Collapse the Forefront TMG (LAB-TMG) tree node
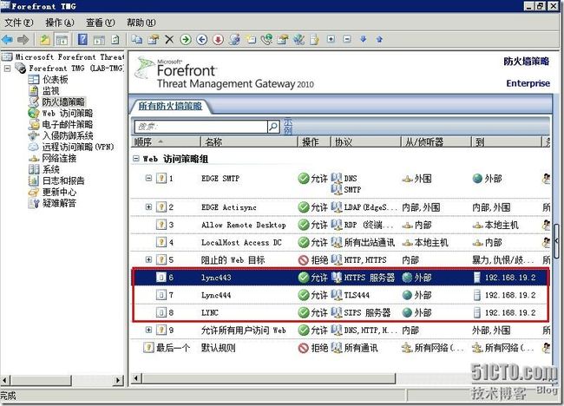The width and height of the screenshot is (564, 406). [x=7, y=69]
